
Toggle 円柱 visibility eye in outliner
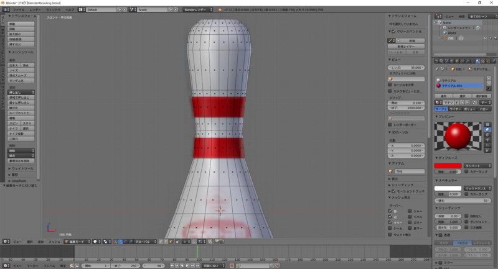click(x=485, y=38)
